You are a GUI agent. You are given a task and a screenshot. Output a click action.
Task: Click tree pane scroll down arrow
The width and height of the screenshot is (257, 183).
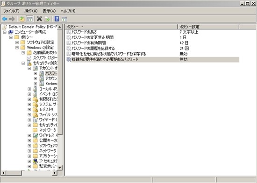coord(60,168)
